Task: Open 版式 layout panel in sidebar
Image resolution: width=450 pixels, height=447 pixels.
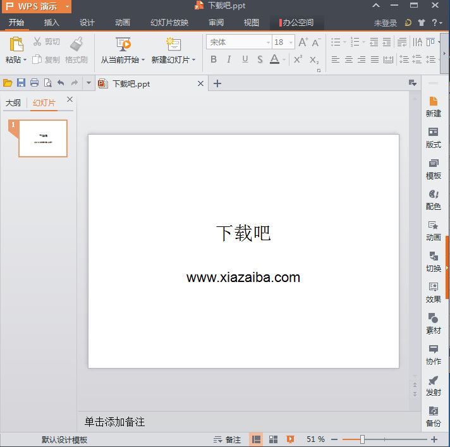Action: click(x=433, y=138)
